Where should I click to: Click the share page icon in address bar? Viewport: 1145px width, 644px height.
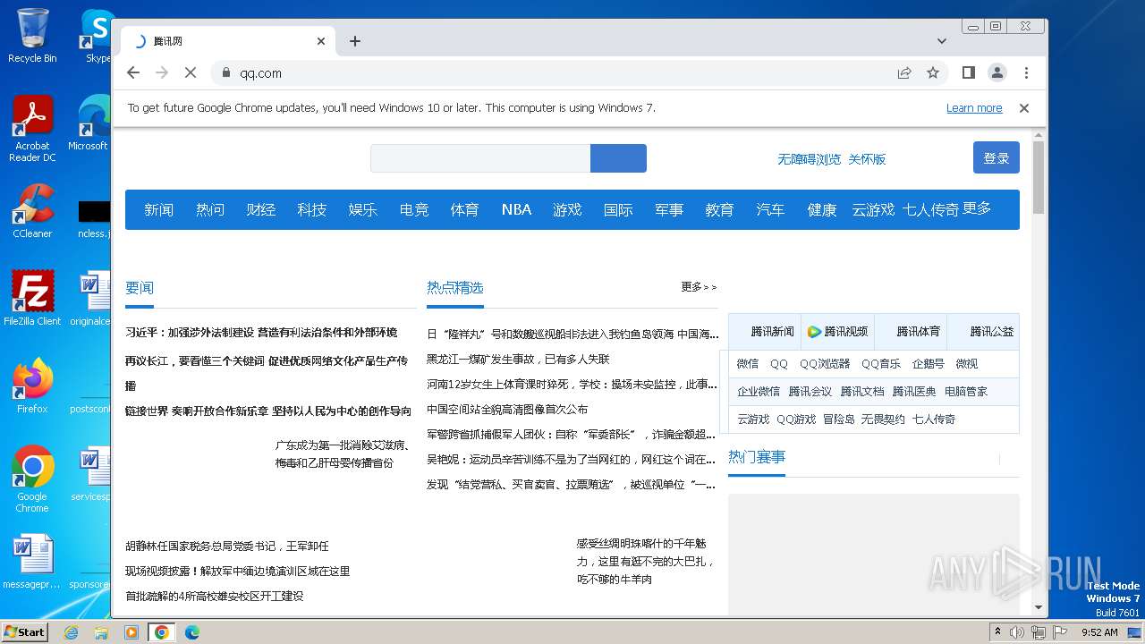pyautogui.click(x=904, y=73)
